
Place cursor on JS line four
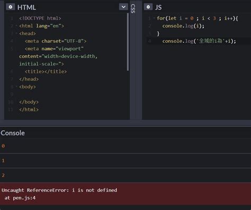[199, 41]
